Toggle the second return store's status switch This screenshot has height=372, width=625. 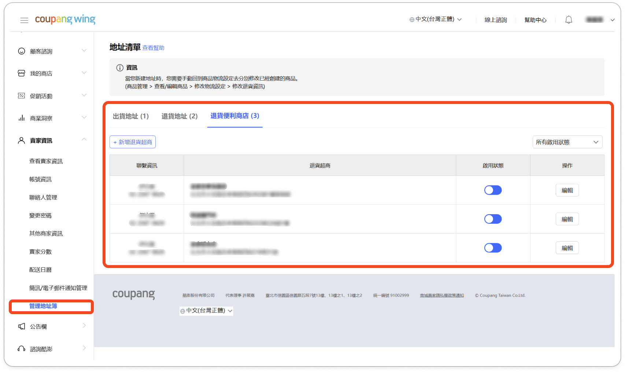tap(493, 219)
